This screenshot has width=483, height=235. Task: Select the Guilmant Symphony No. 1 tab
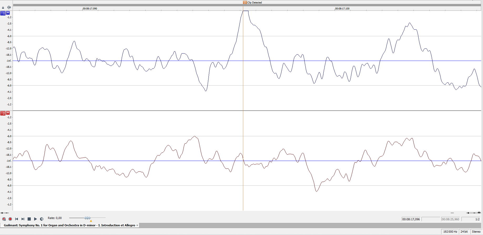click(x=69, y=225)
